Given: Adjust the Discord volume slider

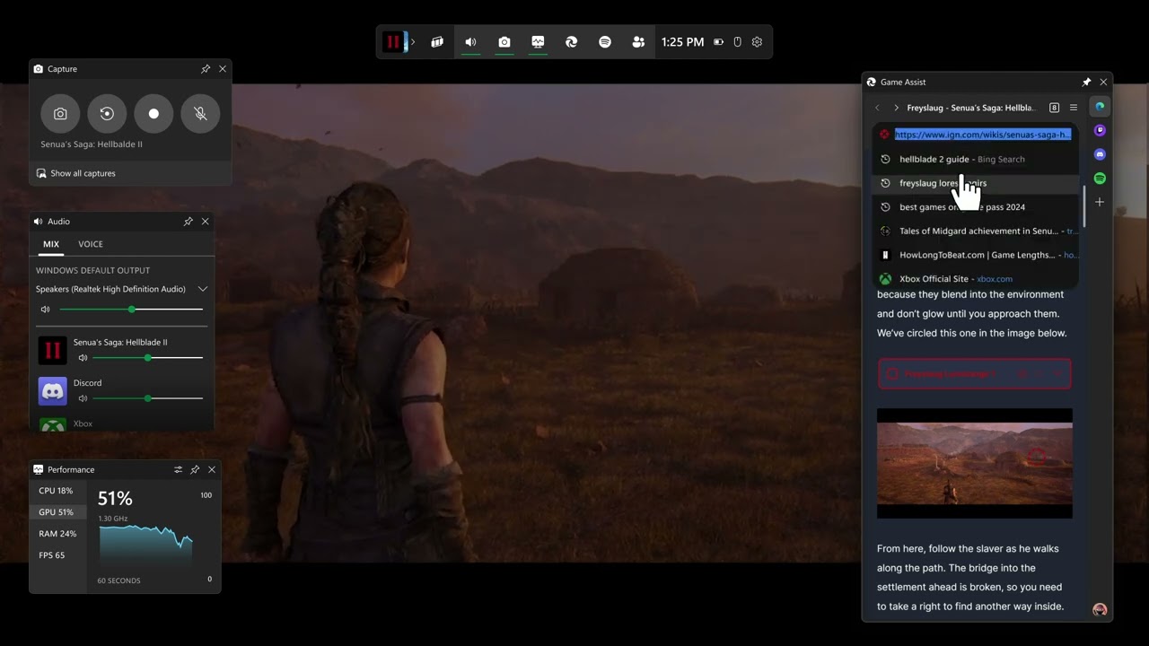Looking at the screenshot, I should coord(148,398).
